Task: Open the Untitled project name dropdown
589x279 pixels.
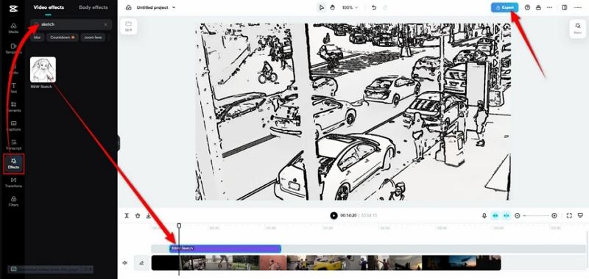Action: [x=156, y=7]
